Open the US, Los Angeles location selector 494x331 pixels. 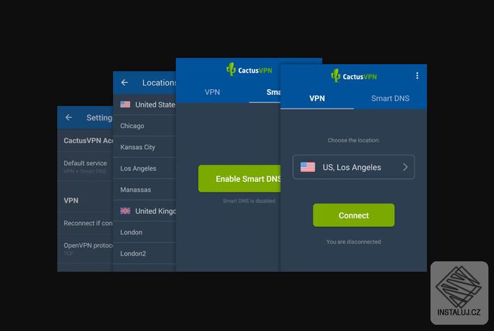click(354, 167)
